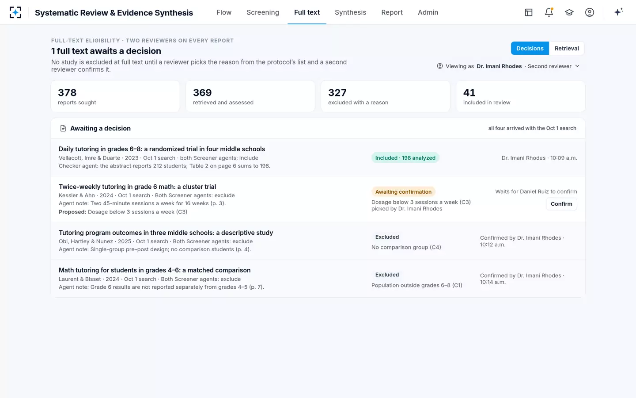Confirm the Kessler & Ahn exclusion
The image size is (636, 398).
coord(561,204)
